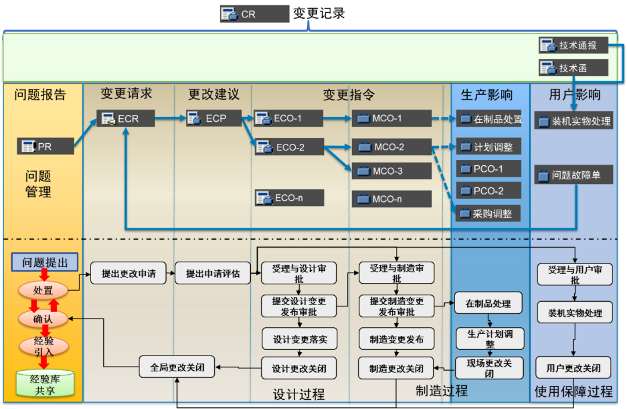This screenshot has width=627, height=409.
Task: Click the 制造更改关闭 process box
Action: 397,368
